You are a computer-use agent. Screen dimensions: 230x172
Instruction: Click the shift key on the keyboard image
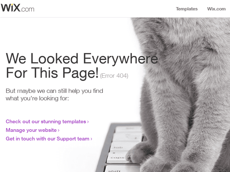115,170
